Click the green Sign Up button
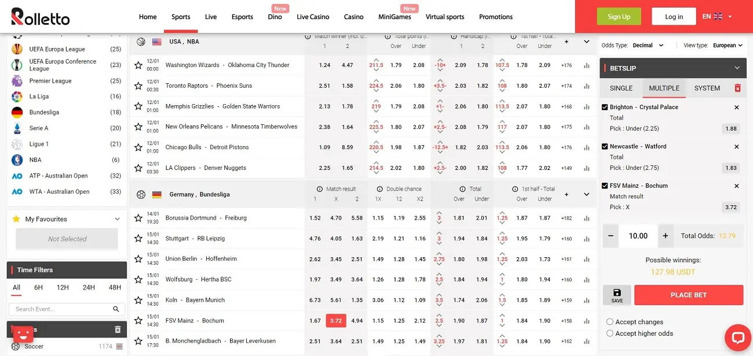 point(619,17)
